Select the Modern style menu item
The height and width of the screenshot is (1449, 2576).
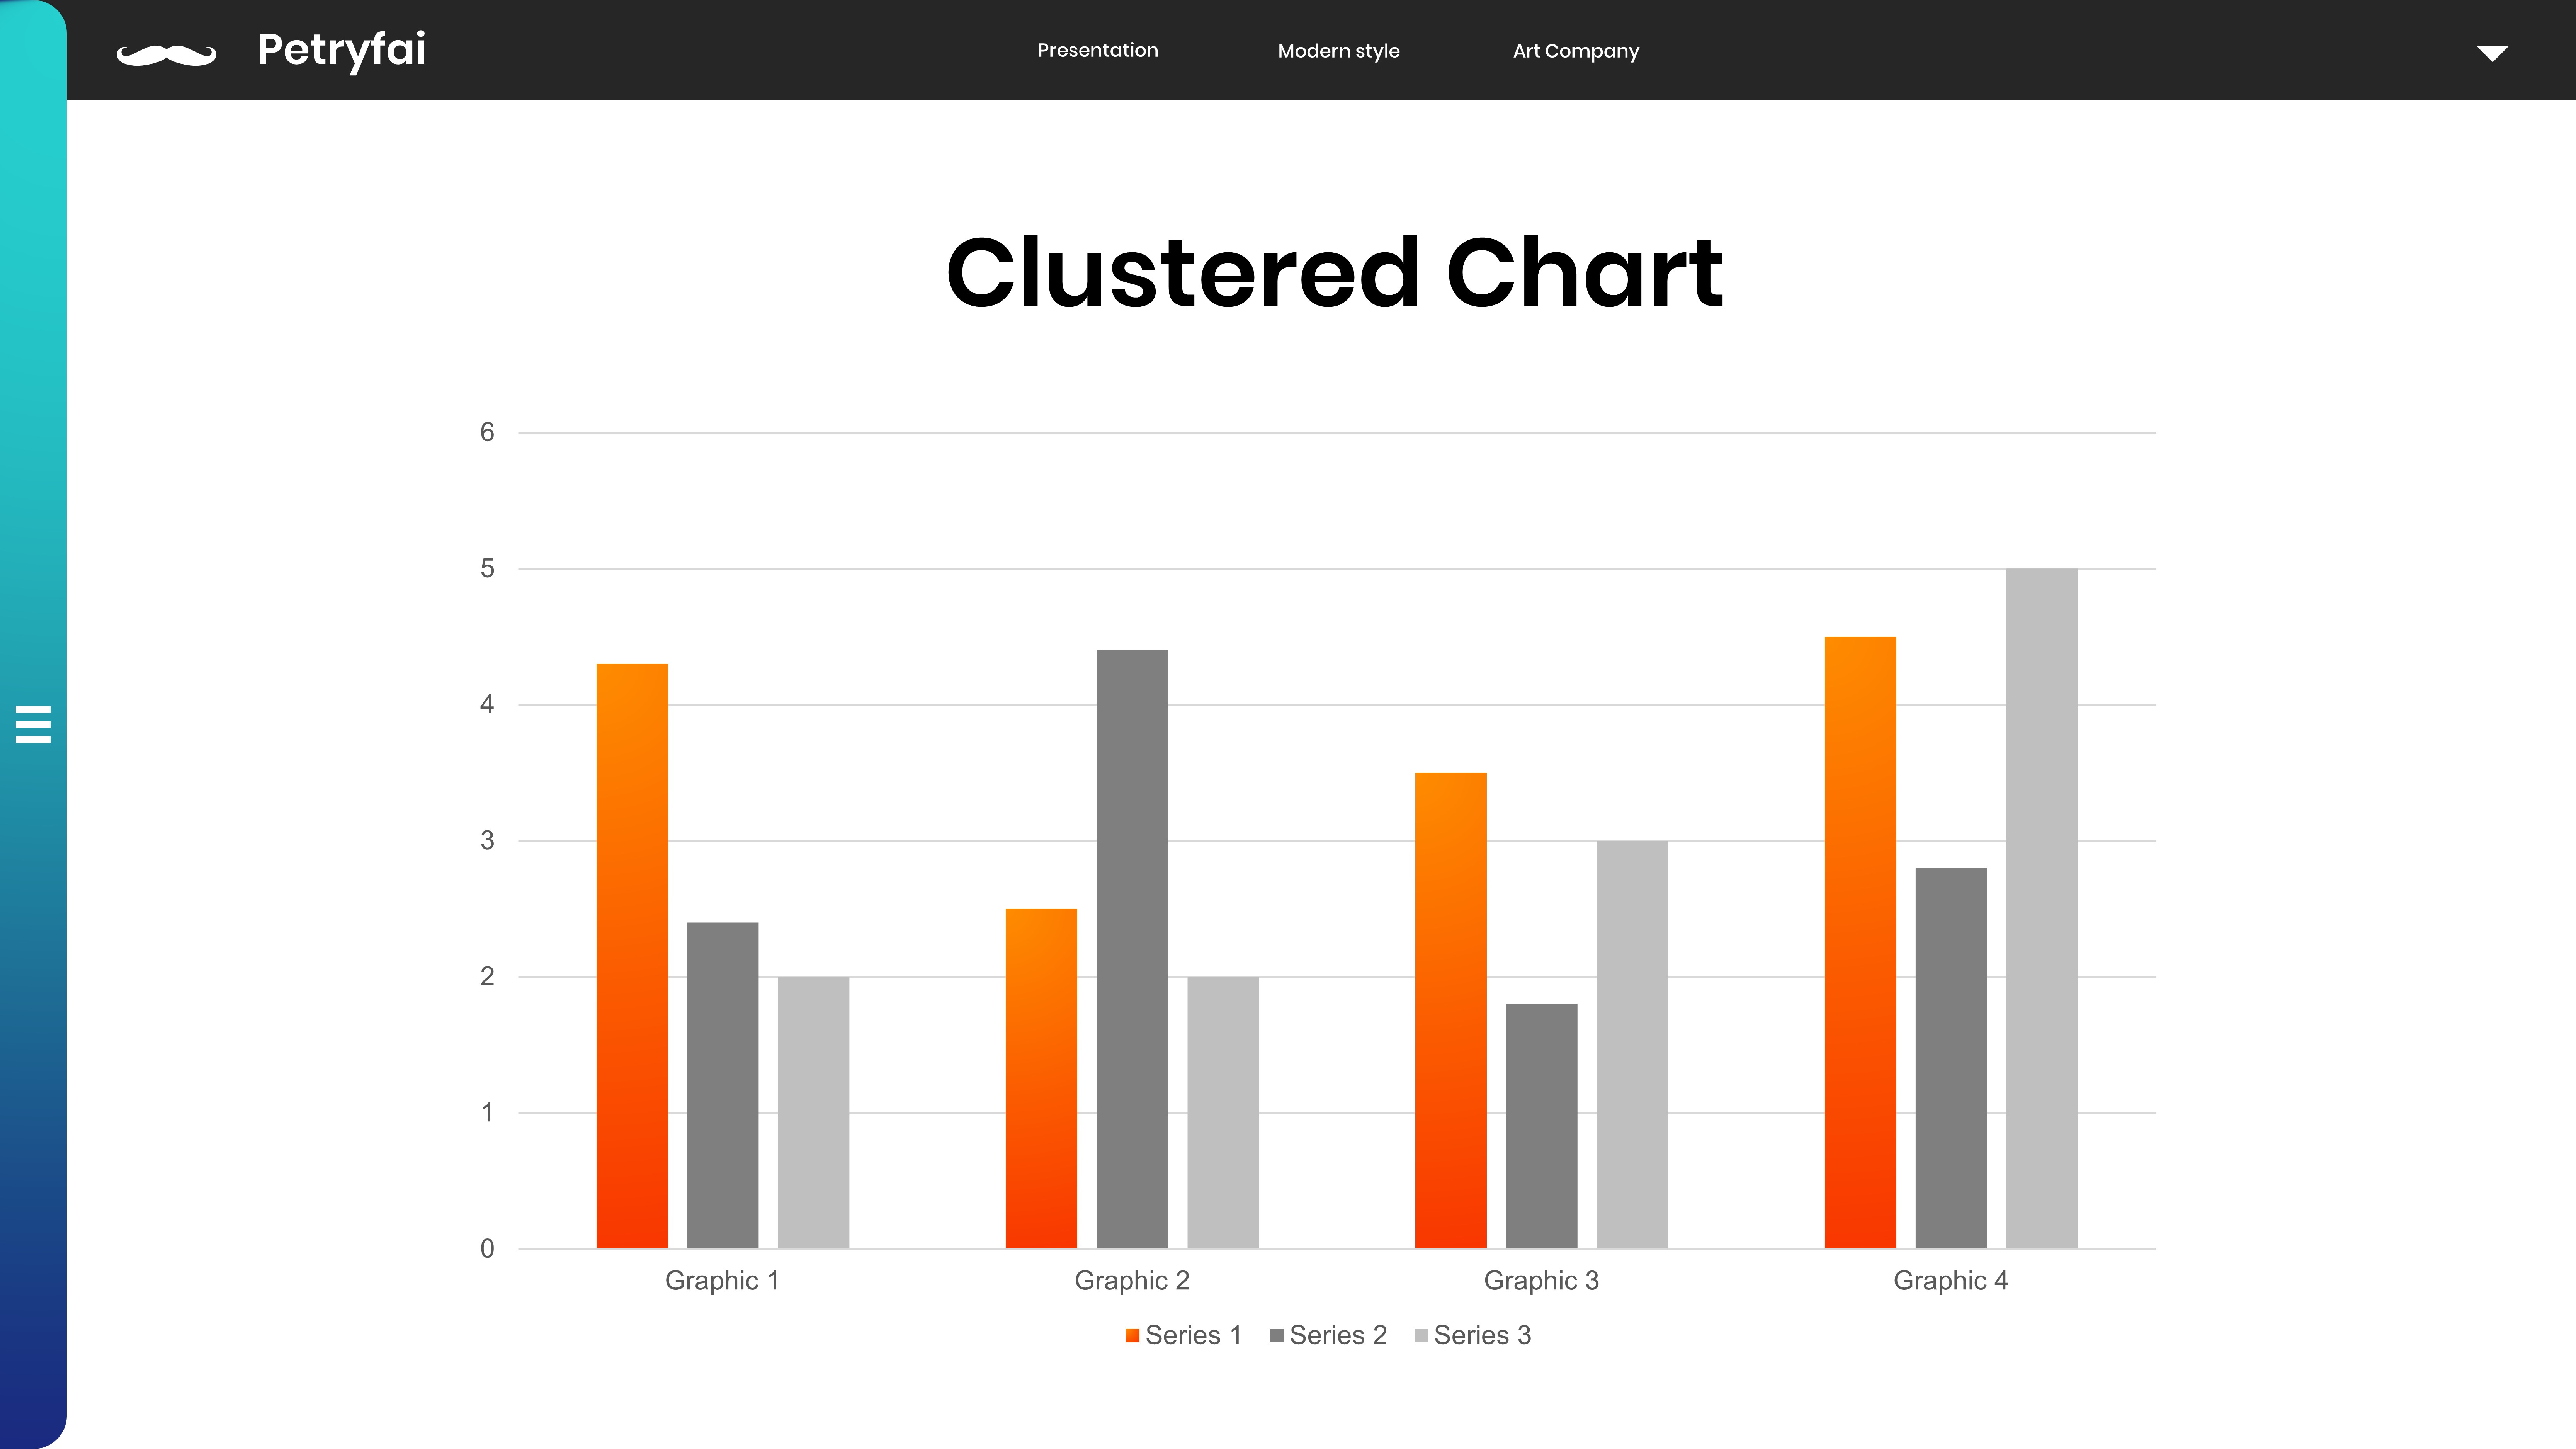(x=1338, y=51)
